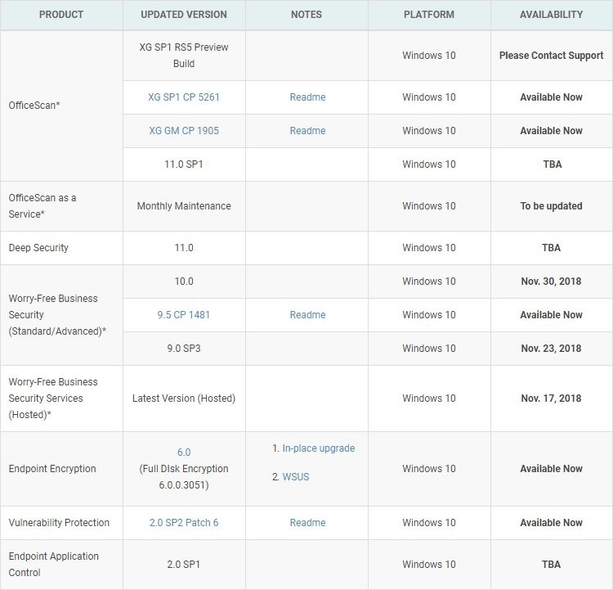
Task: Open Readme for XG GM CP 1905
Action: click(x=307, y=131)
